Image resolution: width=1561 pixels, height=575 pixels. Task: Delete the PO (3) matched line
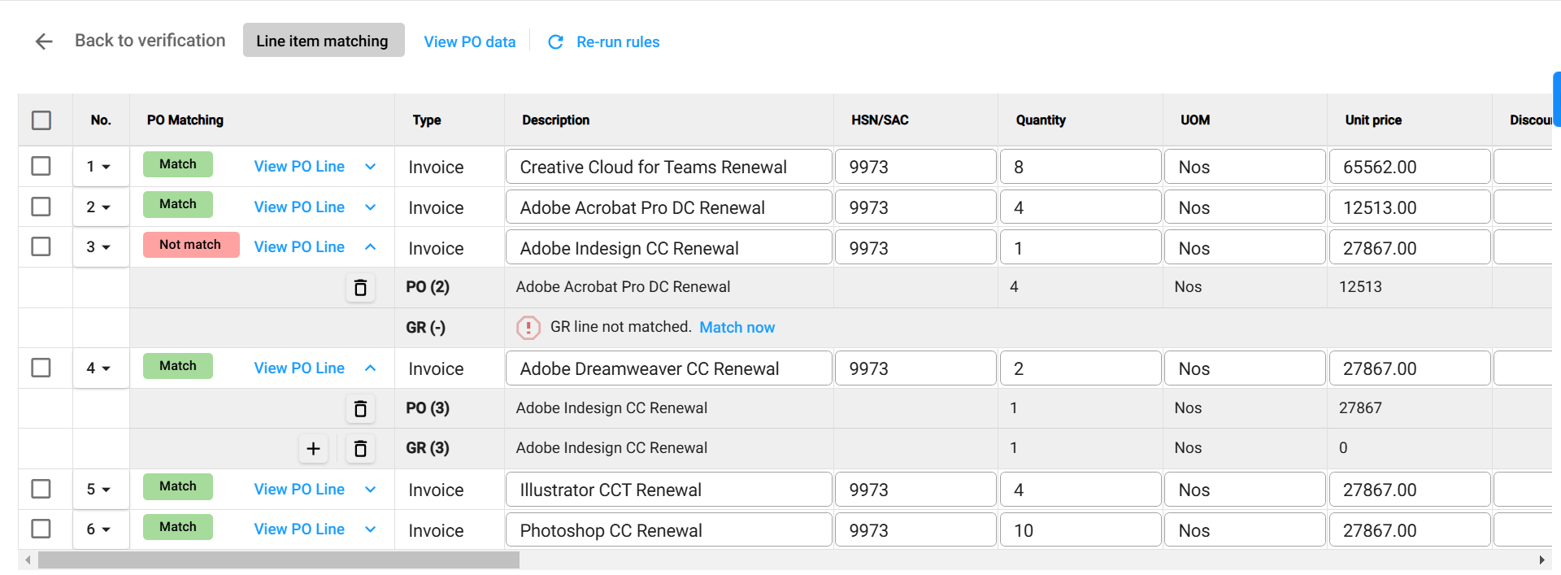click(360, 408)
